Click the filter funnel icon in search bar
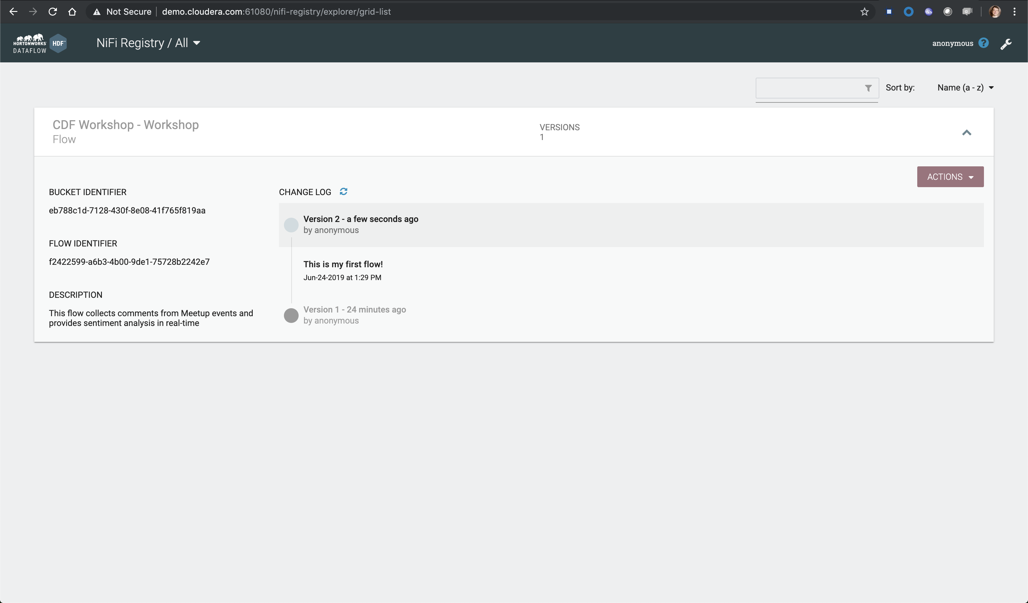Viewport: 1028px width, 603px height. click(x=868, y=87)
